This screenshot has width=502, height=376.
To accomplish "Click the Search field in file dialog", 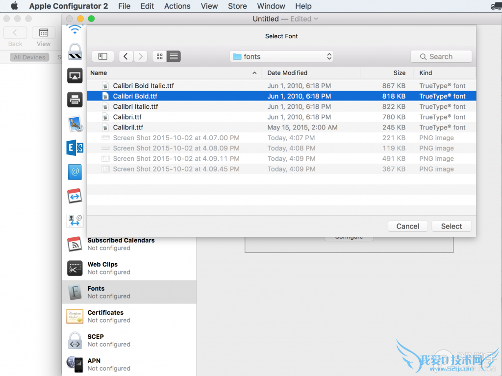I will (x=441, y=56).
